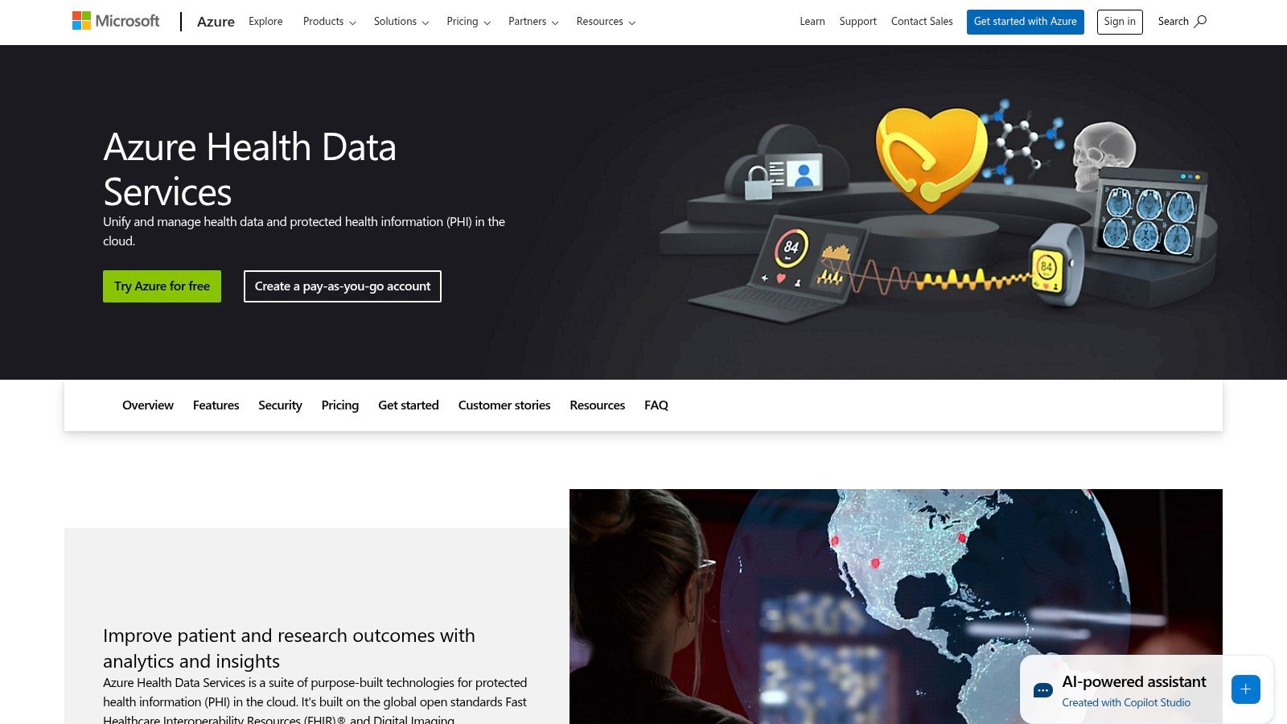Click the search magnifier icon
1287x724 pixels.
[x=1200, y=22]
